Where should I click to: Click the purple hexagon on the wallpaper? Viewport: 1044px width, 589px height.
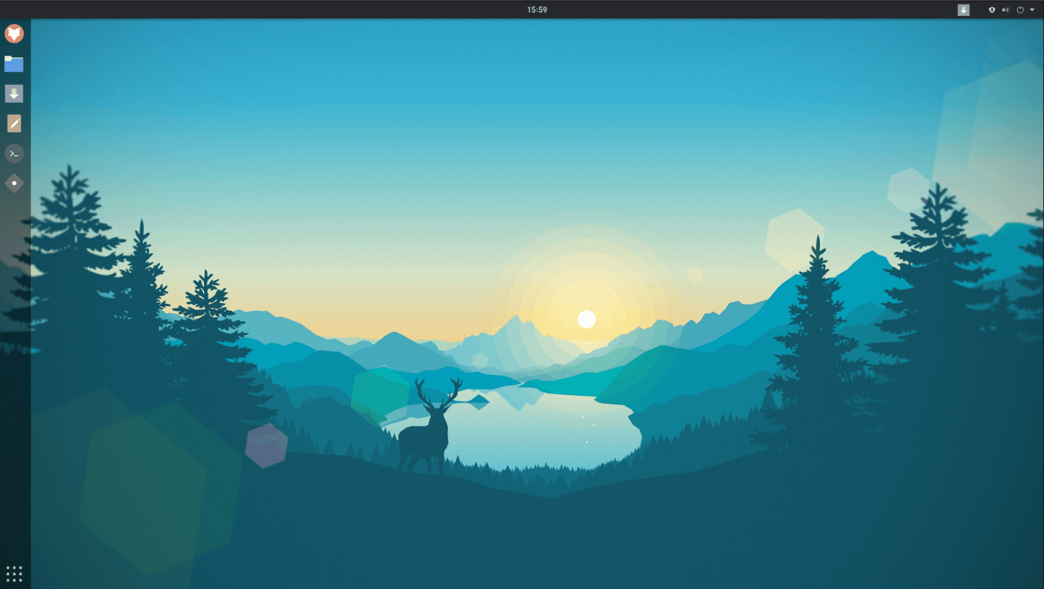tap(266, 446)
